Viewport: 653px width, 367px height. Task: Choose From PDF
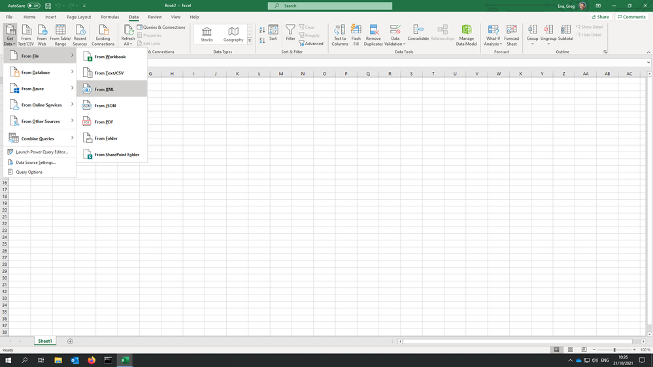coord(112,121)
